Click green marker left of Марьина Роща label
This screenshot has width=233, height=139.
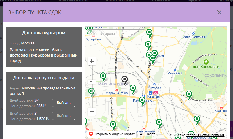[91, 91]
